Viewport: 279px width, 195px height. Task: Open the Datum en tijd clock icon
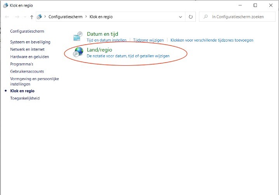[78, 36]
